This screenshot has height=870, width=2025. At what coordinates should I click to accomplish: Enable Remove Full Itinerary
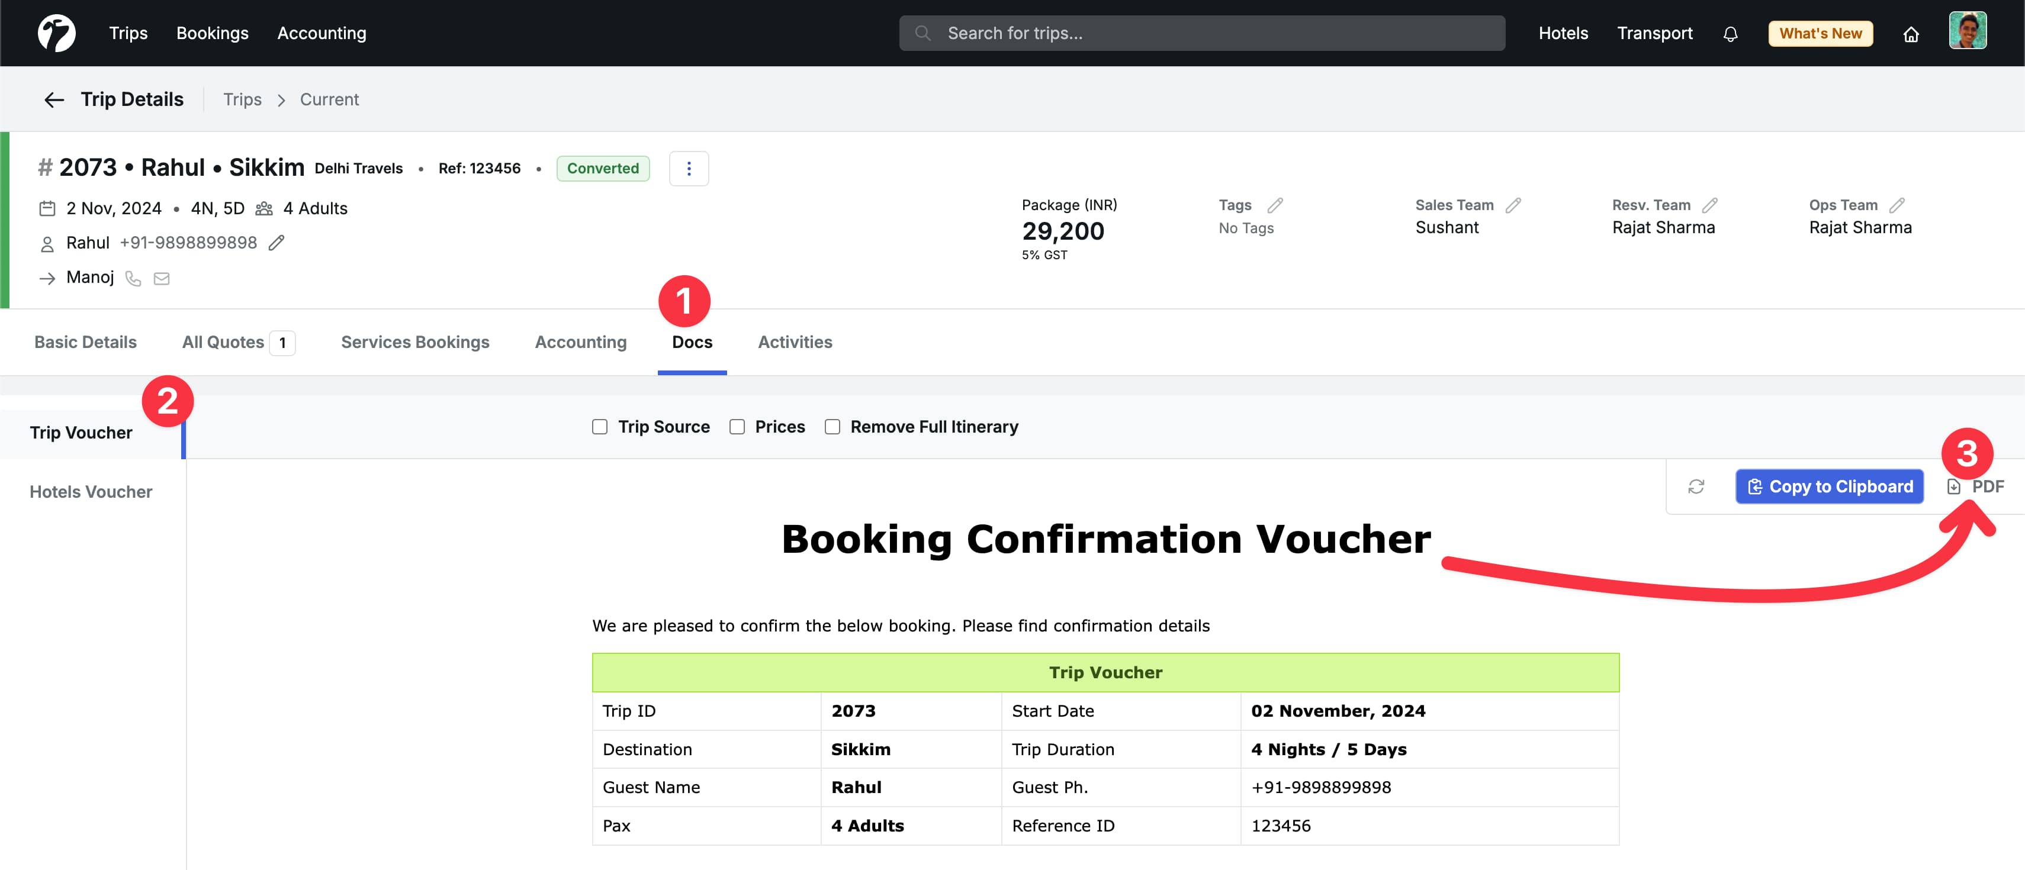(x=832, y=426)
